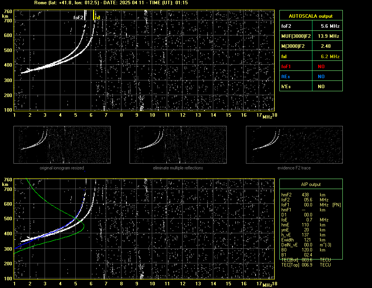Click the 'eliminate multiple reflections' thumbnail

point(178,145)
